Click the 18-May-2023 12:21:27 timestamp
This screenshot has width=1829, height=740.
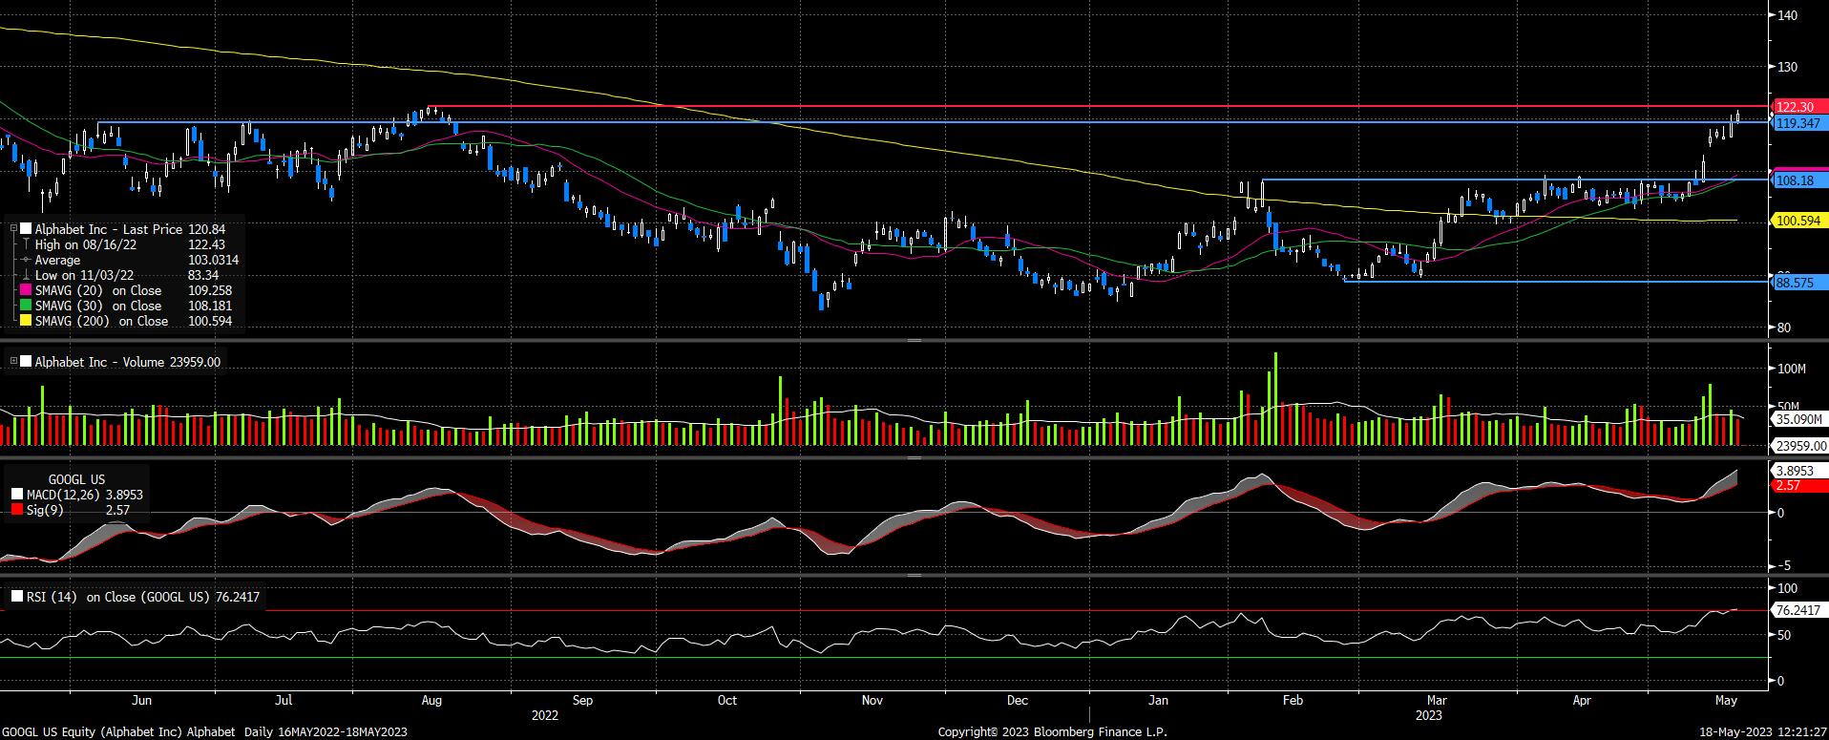click(1763, 732)
